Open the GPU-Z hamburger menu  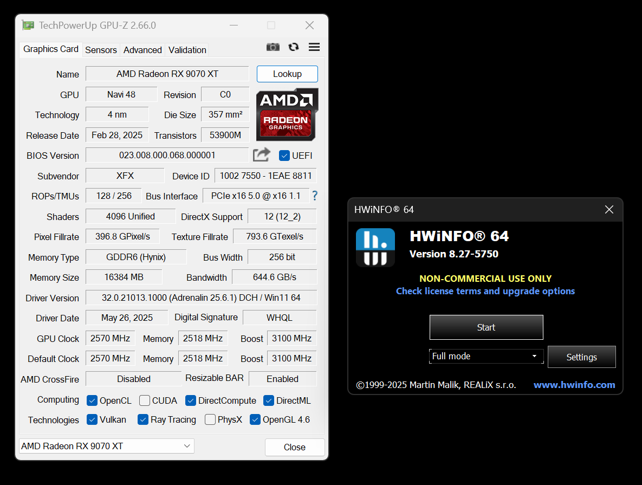click(314, 47)
